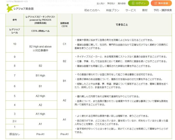Open the 法人向け link

[x=101, y=3]
